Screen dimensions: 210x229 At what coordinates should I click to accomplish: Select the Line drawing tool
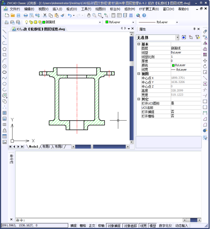pyautogui.click(x=5, y=31)
